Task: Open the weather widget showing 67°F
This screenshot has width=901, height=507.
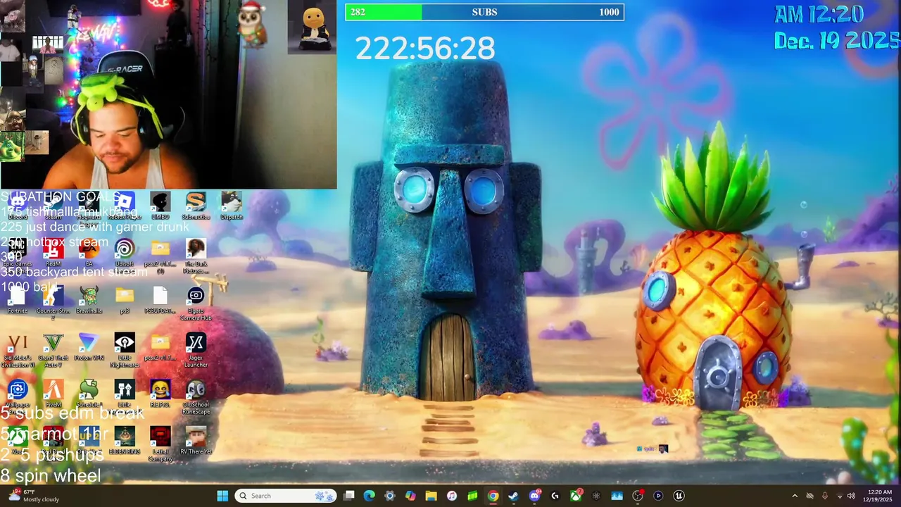Action: tap(34, 496)
